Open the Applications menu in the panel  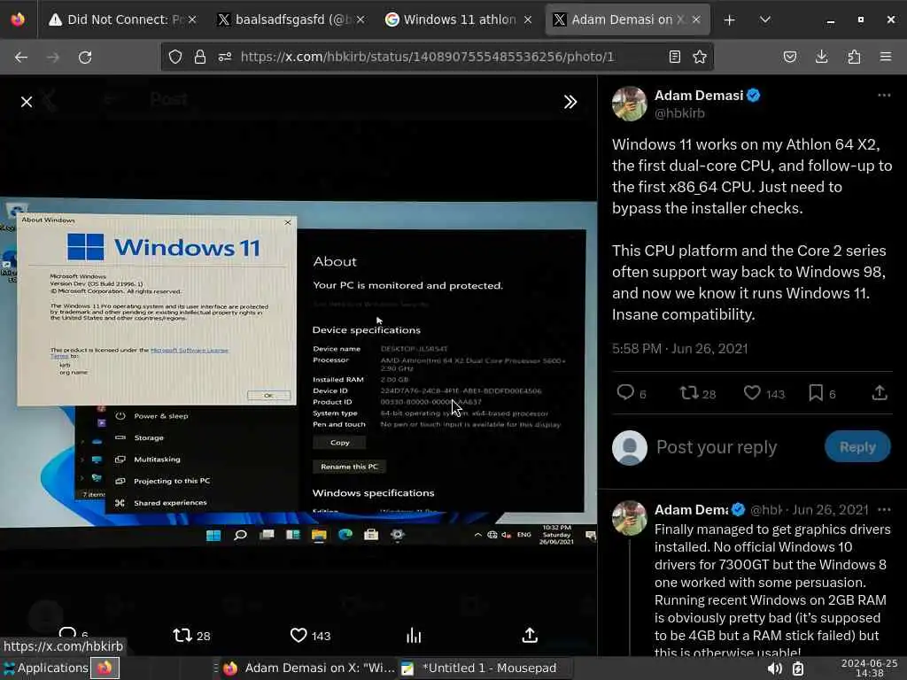46,668
